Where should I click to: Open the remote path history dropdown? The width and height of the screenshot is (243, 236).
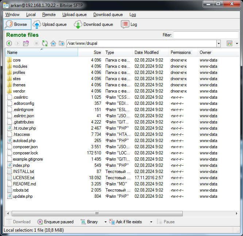pos(219,43)
